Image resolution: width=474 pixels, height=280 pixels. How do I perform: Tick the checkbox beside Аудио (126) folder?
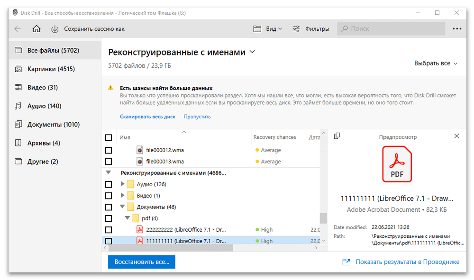[109, 184]
